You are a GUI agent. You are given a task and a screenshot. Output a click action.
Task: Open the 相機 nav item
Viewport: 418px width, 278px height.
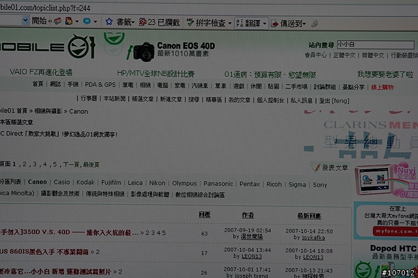(x=145, y=85)
